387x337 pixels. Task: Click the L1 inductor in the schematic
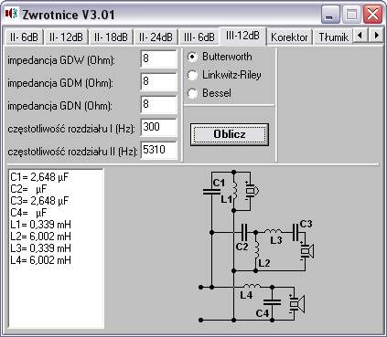point(234,191)
